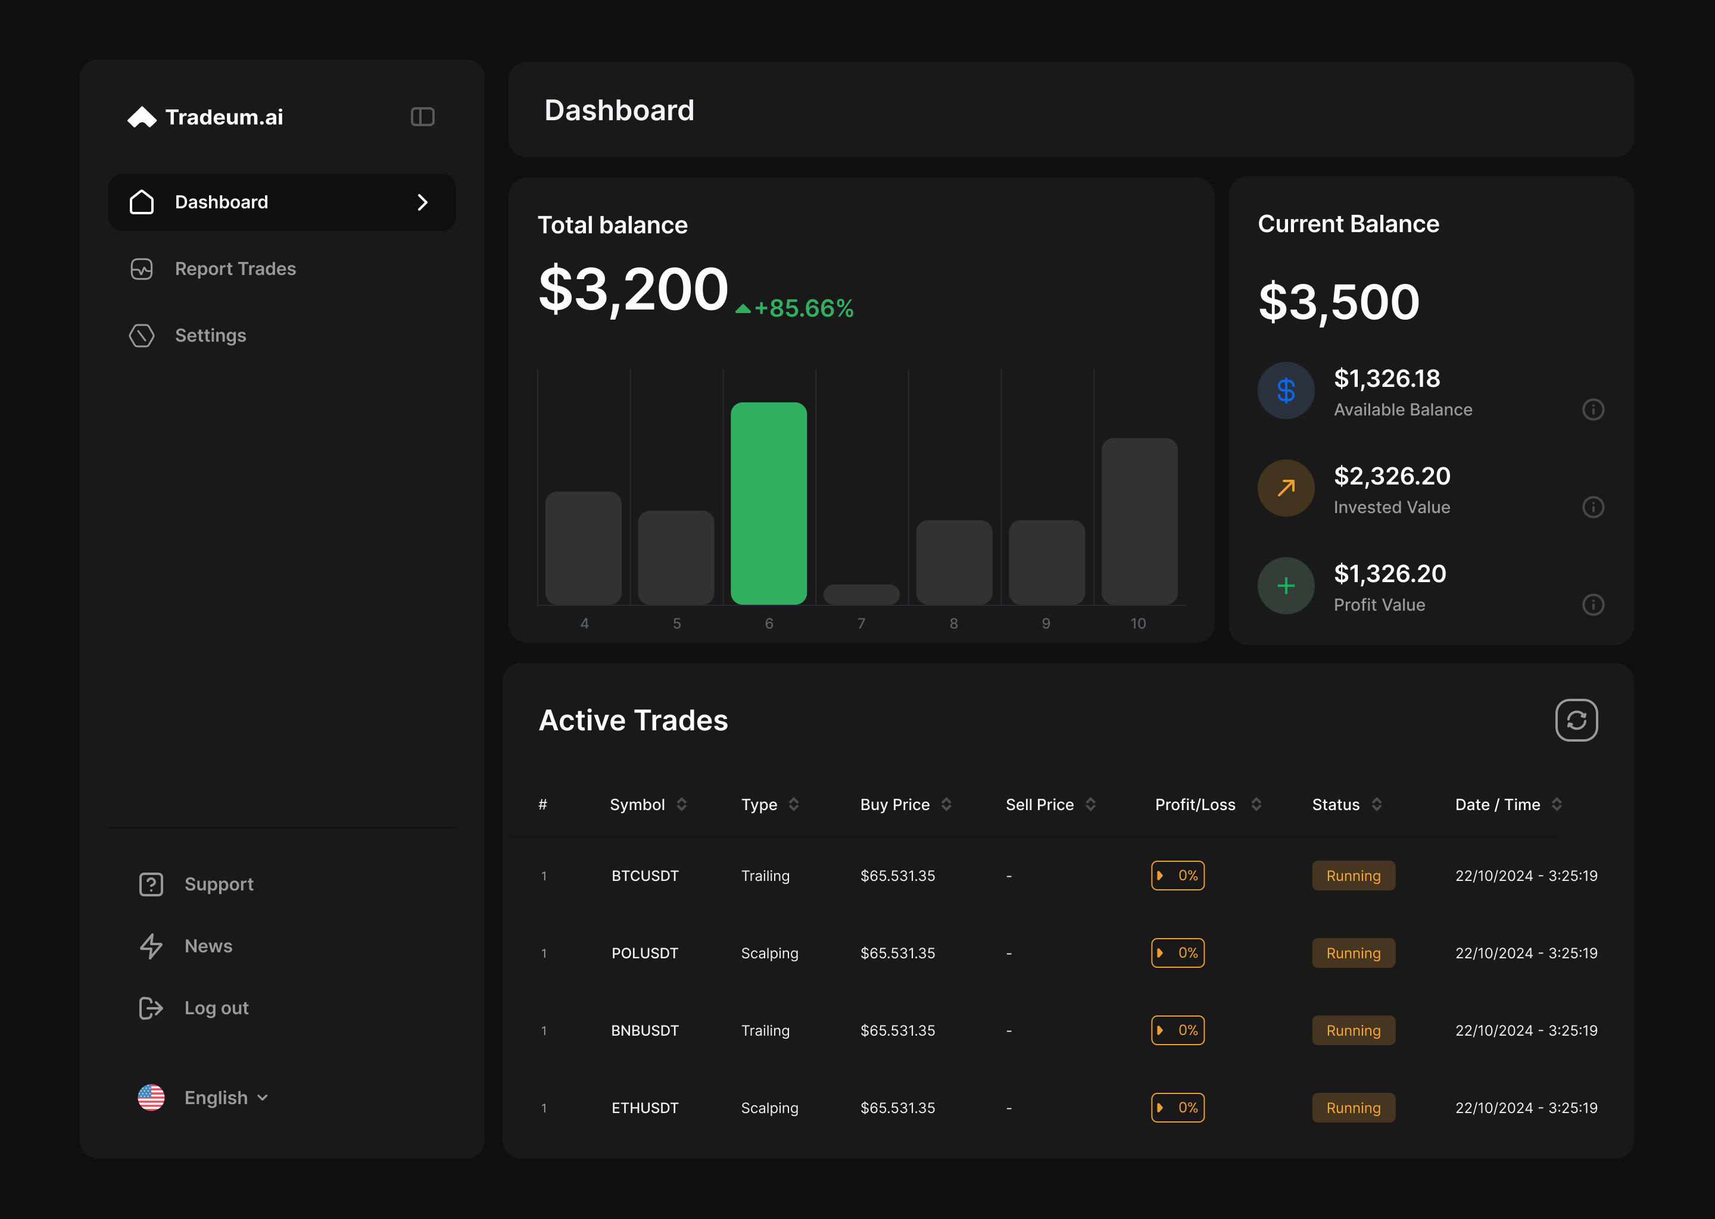Open the Support page
This screenshot has width=1715, height=1219.
point(219,884)
